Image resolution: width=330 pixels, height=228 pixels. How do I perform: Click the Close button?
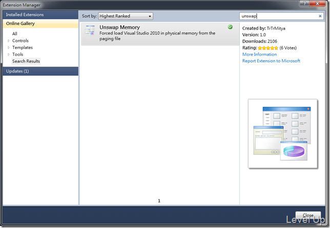coord(308,216)
